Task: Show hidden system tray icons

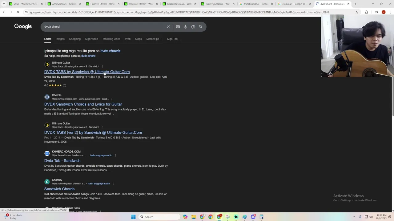Action: [x=354, y=217]
